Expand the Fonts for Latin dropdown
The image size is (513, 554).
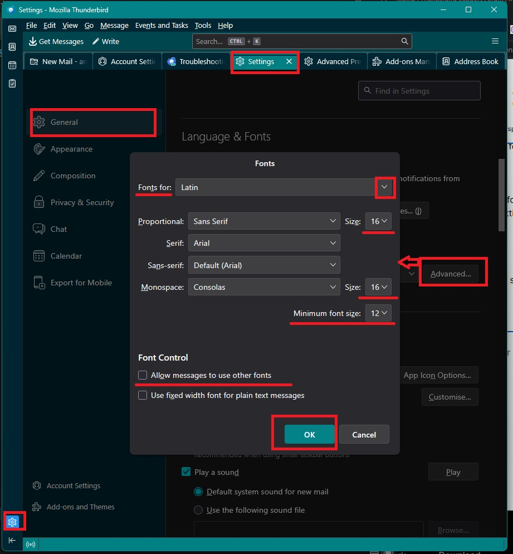tap(384, 187)
